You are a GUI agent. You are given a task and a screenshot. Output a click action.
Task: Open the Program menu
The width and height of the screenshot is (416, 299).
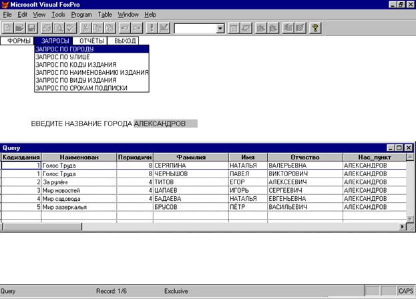point(81,14)
